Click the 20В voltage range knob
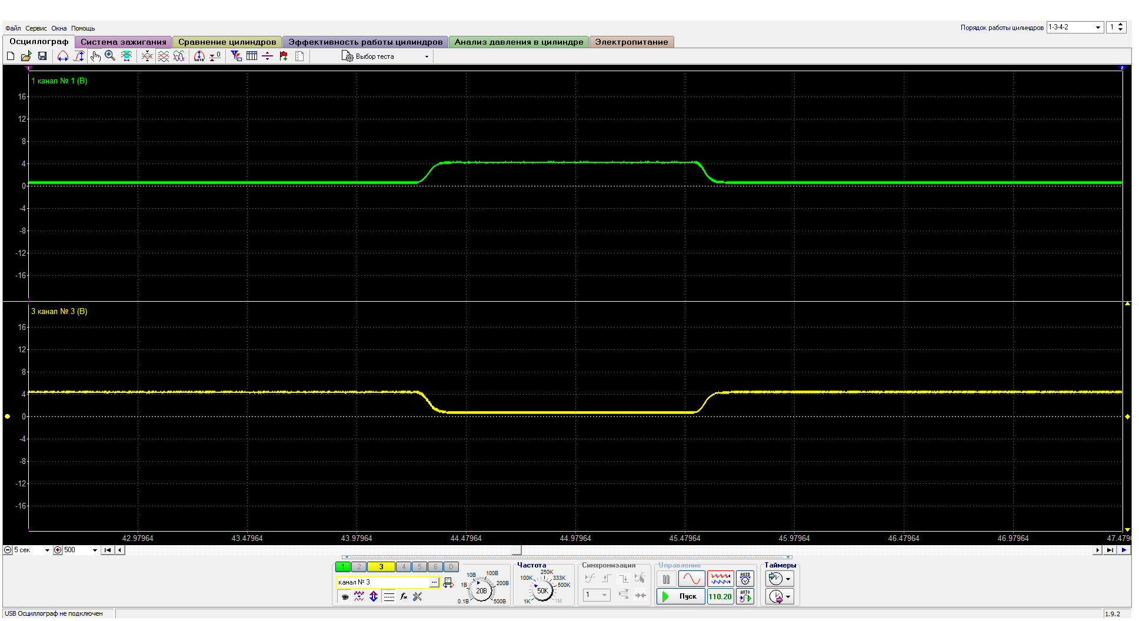The image size is (1139, 621). click(x=481, y=590)
